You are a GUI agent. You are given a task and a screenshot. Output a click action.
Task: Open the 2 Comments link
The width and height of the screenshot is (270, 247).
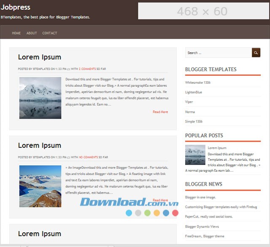[x=87, y=69]
